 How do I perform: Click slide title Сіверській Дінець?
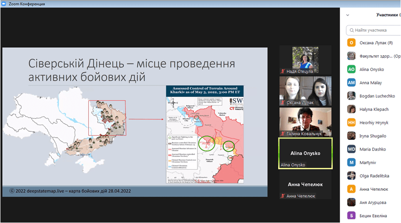point(132,70)
